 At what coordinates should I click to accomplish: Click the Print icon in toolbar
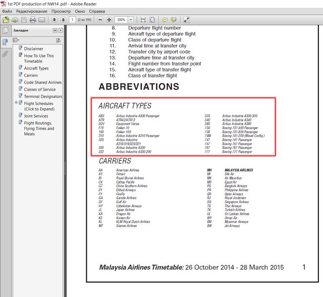click(x=33, y=20)
